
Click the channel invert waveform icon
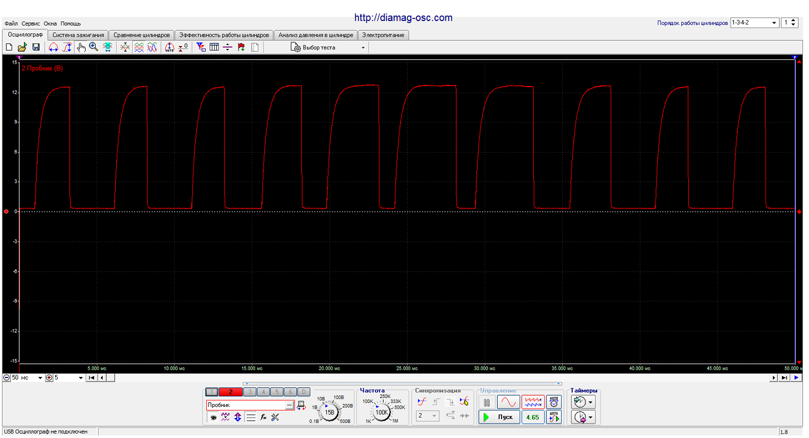click(225, 417)
